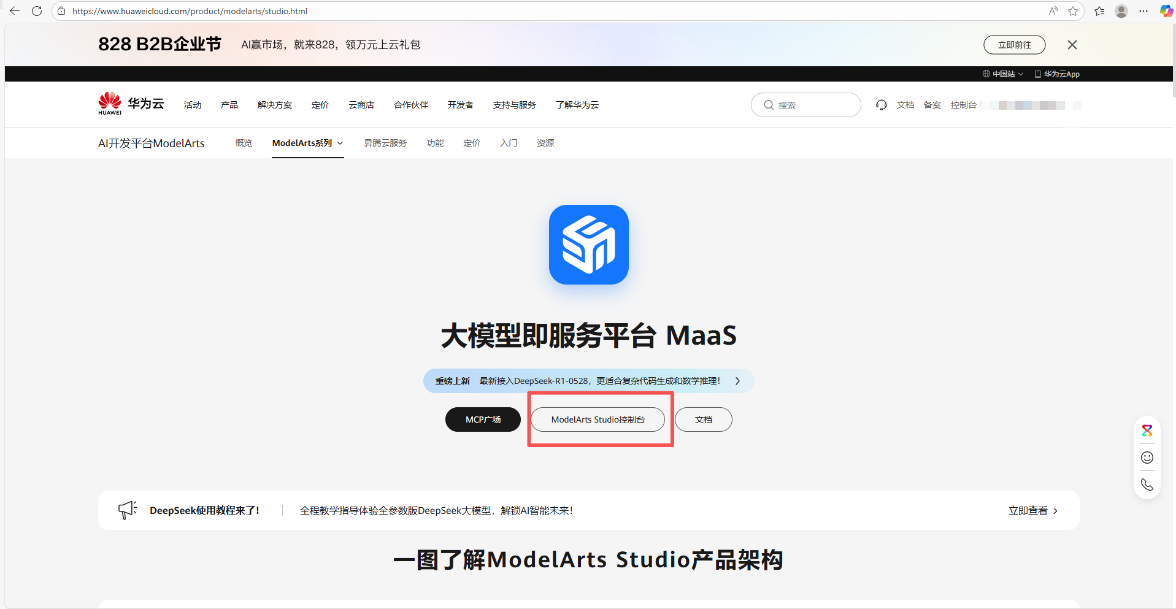Viewport: 1176px width, 609px height.
Task: Go back with the browser back arrow
Action: pos(15,11)
